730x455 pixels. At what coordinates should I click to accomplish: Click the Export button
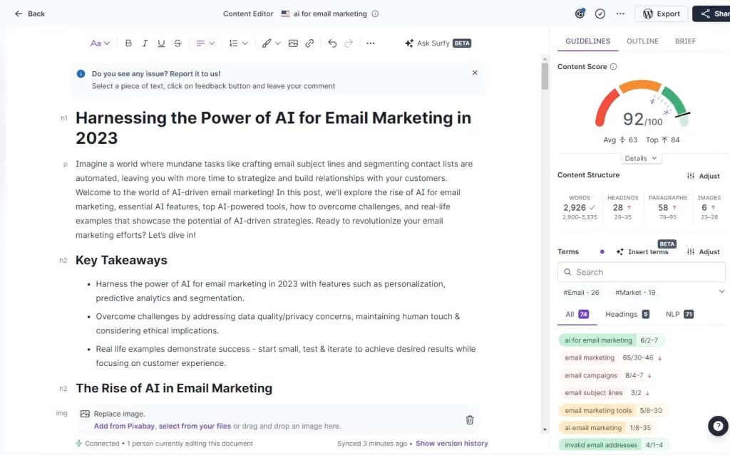click(x=661, y=13)
